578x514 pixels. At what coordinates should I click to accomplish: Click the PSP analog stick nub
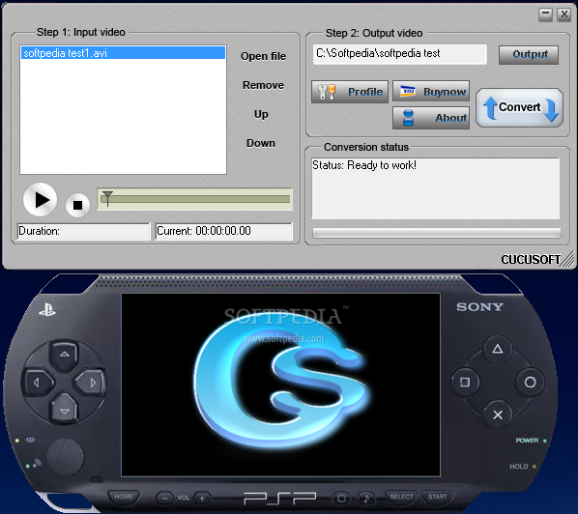(66, 457)
